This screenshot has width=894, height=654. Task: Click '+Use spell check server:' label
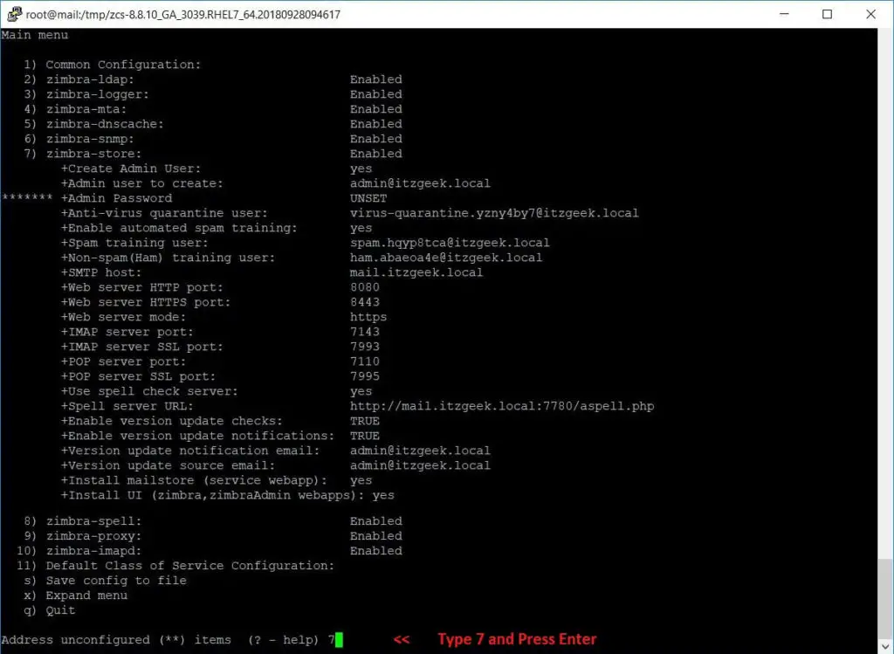pos(149,390)
